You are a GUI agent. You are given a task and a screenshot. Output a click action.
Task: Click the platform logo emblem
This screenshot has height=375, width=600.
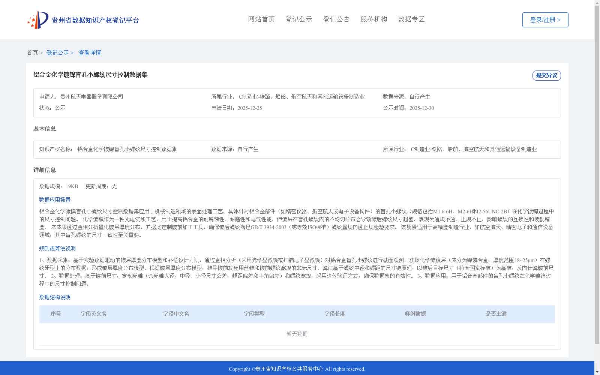37,20
